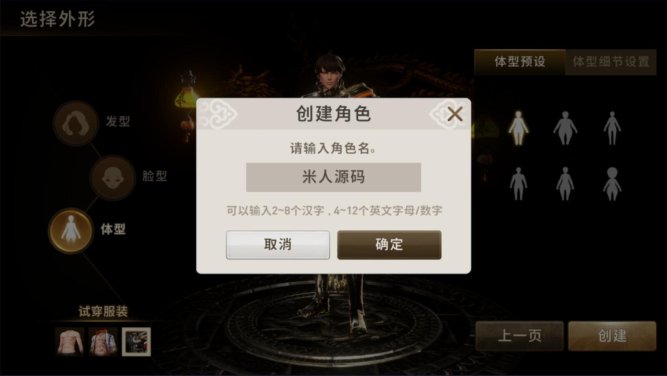This screenshot has width=667, height=376.
Task: Select the 脸型 face shape icon
Action: tap(112, 177)
